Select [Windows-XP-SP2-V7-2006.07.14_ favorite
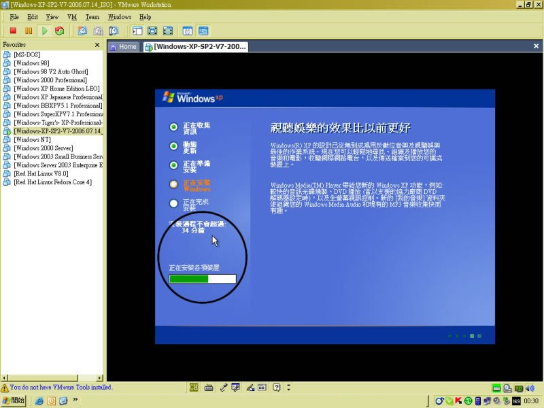The height and width of the screenshot is (408, 544). coord(58,131)
